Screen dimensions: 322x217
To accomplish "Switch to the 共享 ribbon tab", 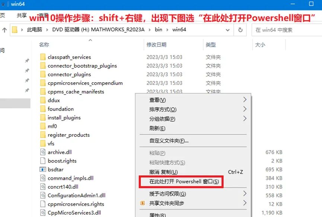I will (21, 15).
